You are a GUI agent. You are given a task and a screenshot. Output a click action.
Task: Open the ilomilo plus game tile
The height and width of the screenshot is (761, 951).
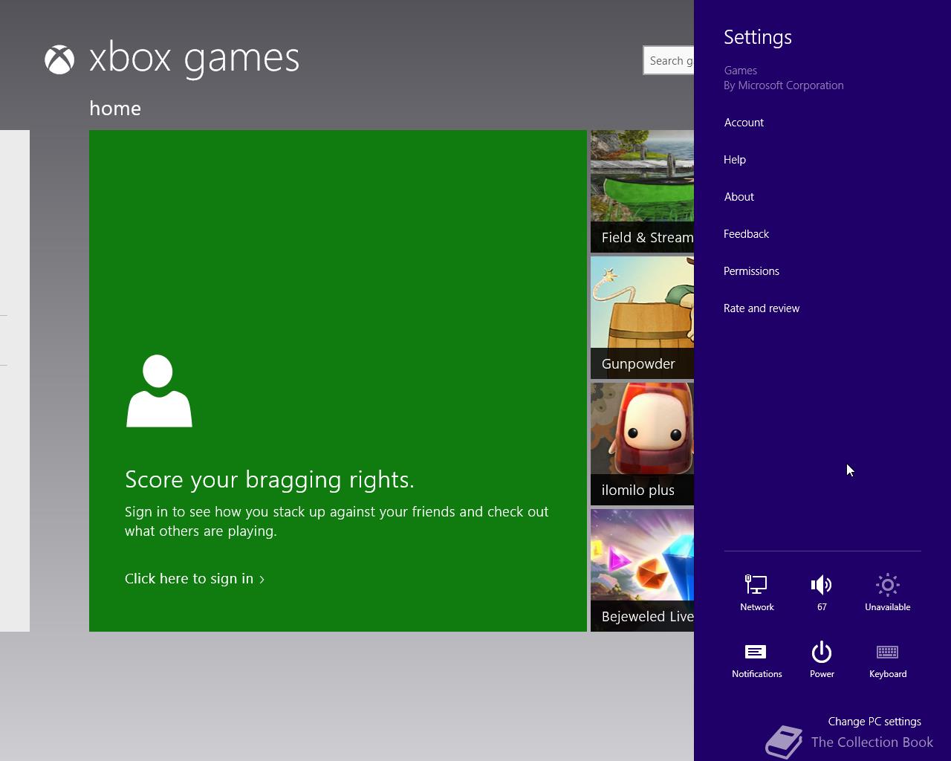[642, 444]
